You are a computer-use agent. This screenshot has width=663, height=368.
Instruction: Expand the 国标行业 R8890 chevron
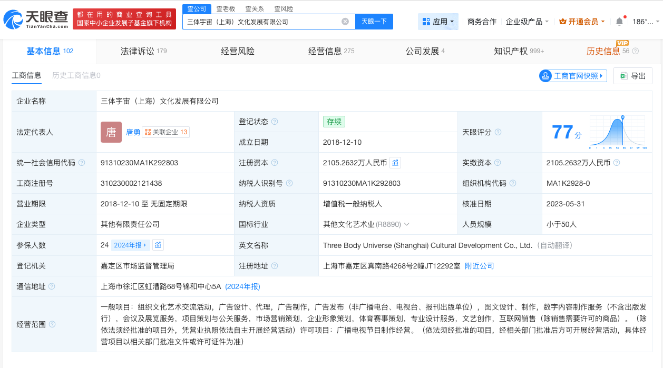(x=406, y=224)
